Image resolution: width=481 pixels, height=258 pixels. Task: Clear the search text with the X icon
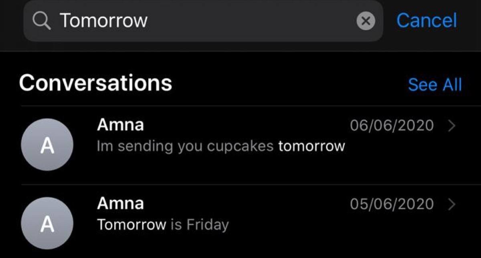[366, 21]
